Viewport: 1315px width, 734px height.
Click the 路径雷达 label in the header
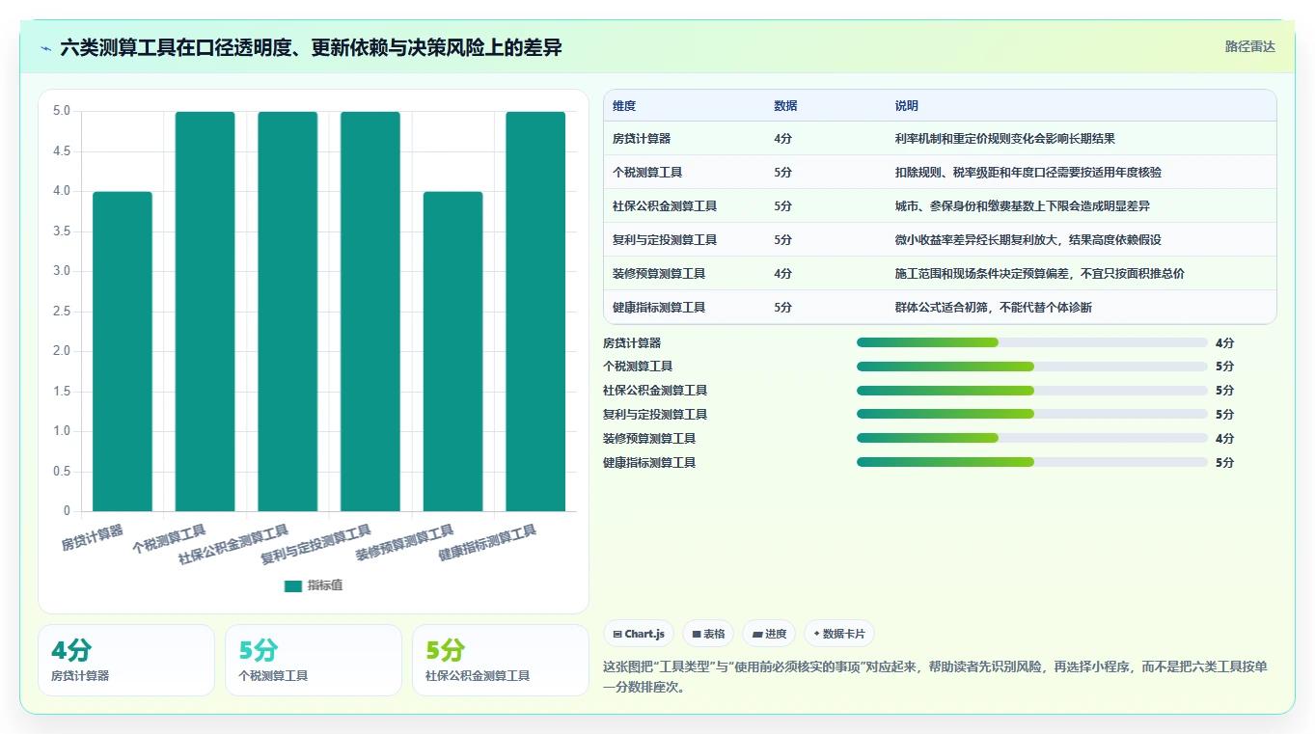pyautogui.click(x=1249, y=46)
